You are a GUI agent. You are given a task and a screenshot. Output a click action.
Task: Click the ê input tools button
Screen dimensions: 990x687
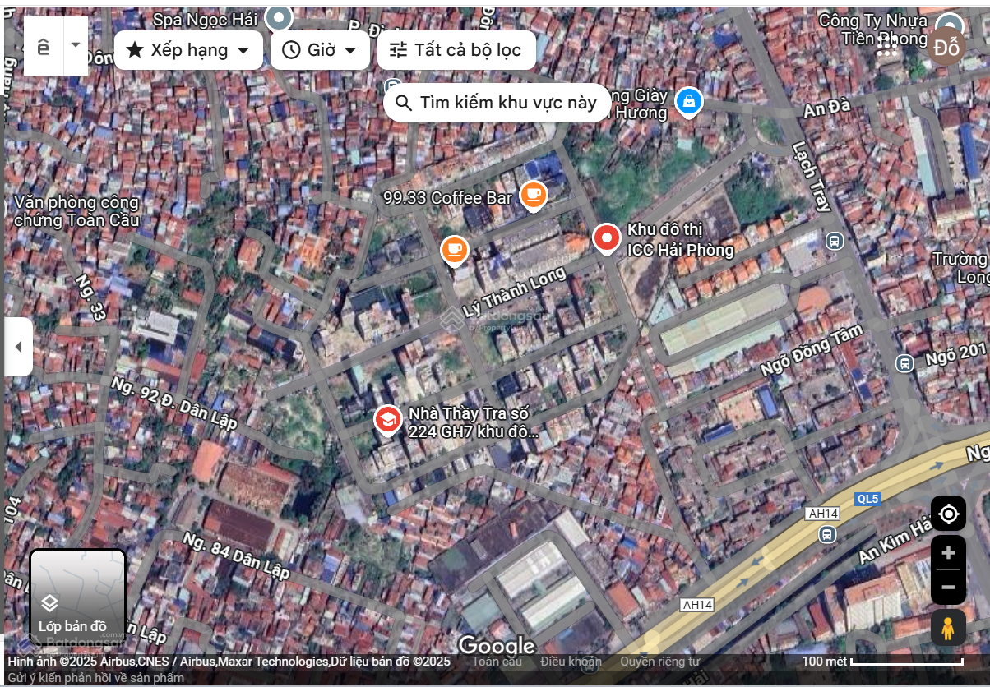(43, 46)
